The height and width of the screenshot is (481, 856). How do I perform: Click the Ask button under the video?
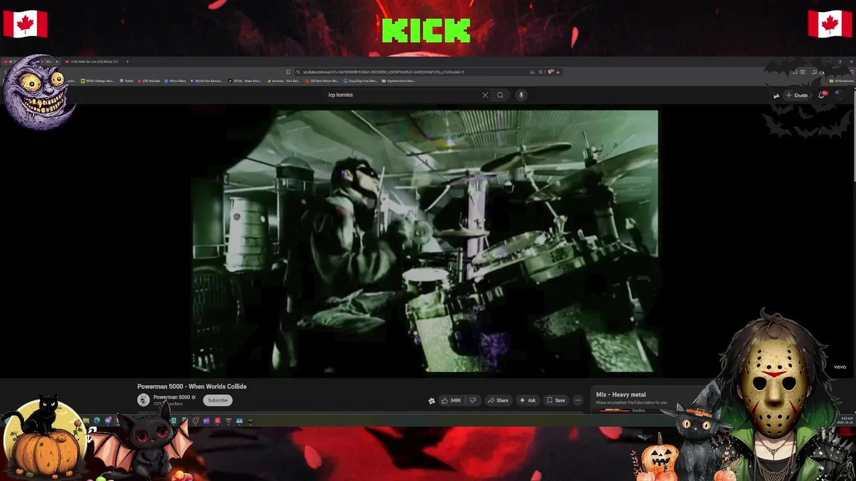[x=527, y=400]
